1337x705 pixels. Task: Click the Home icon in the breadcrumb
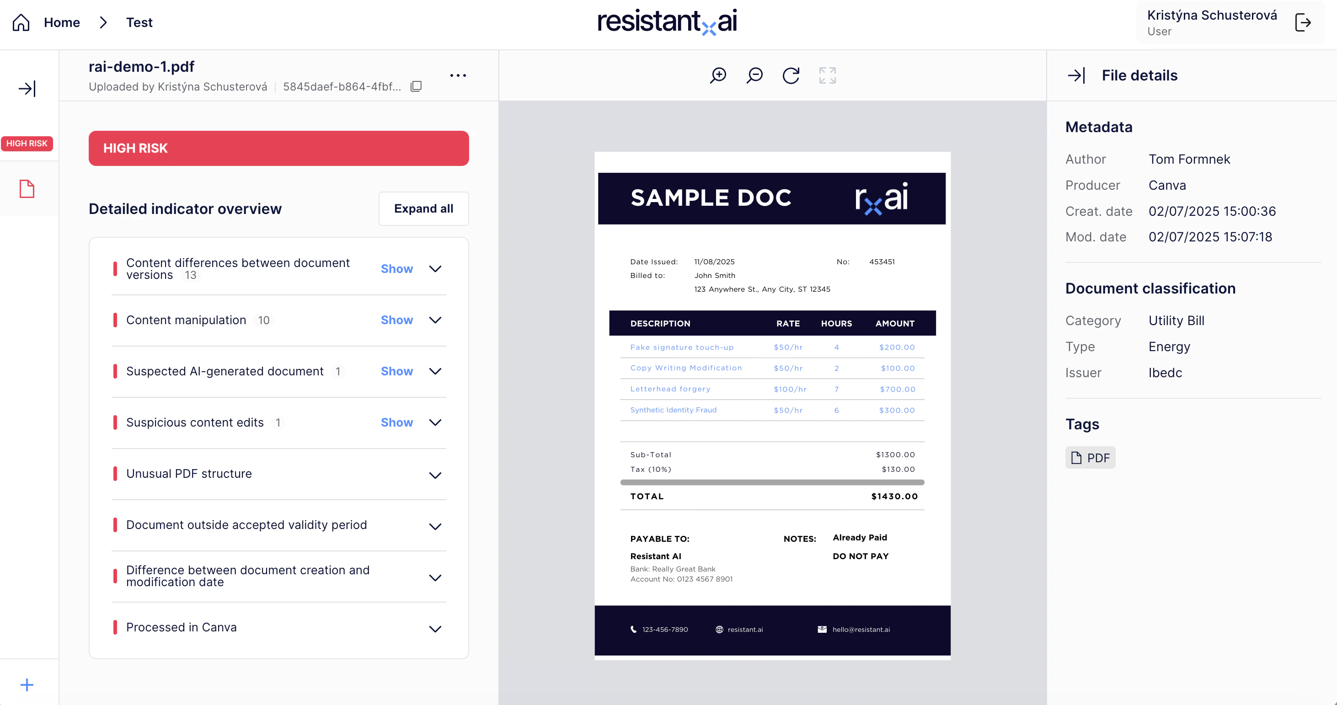[20, 22]
